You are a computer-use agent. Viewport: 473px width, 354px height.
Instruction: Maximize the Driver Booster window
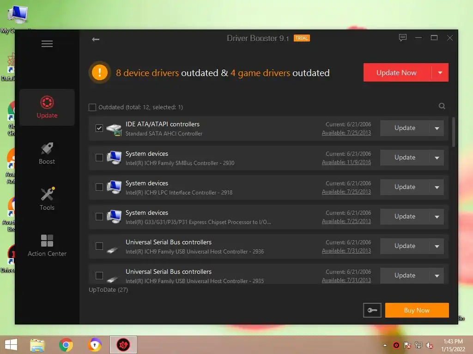click(434, 38)
